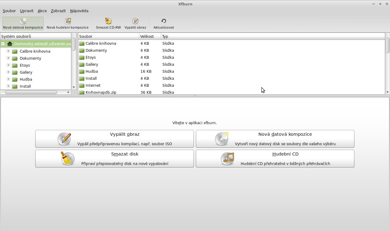This screenshot has width=390, height=231.
Task: Select Calibre knihovna folder icon in tree
Action: [15, 51]
